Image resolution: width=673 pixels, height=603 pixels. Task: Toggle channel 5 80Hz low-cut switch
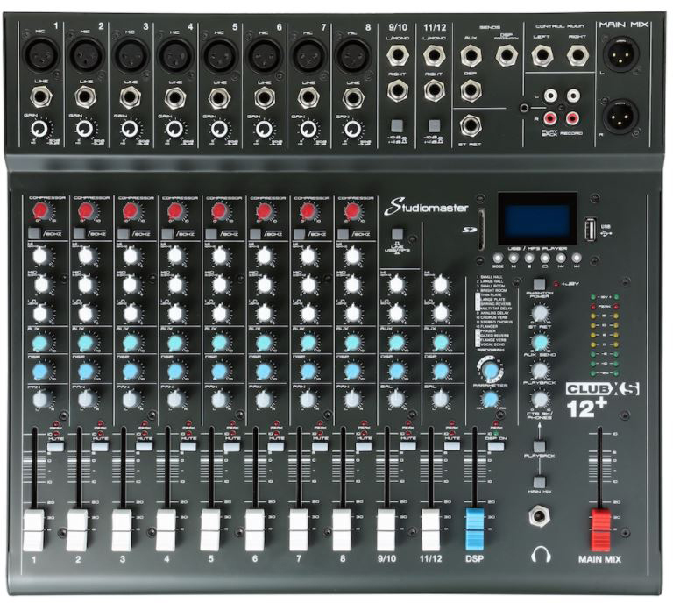[x=211, y=233]
